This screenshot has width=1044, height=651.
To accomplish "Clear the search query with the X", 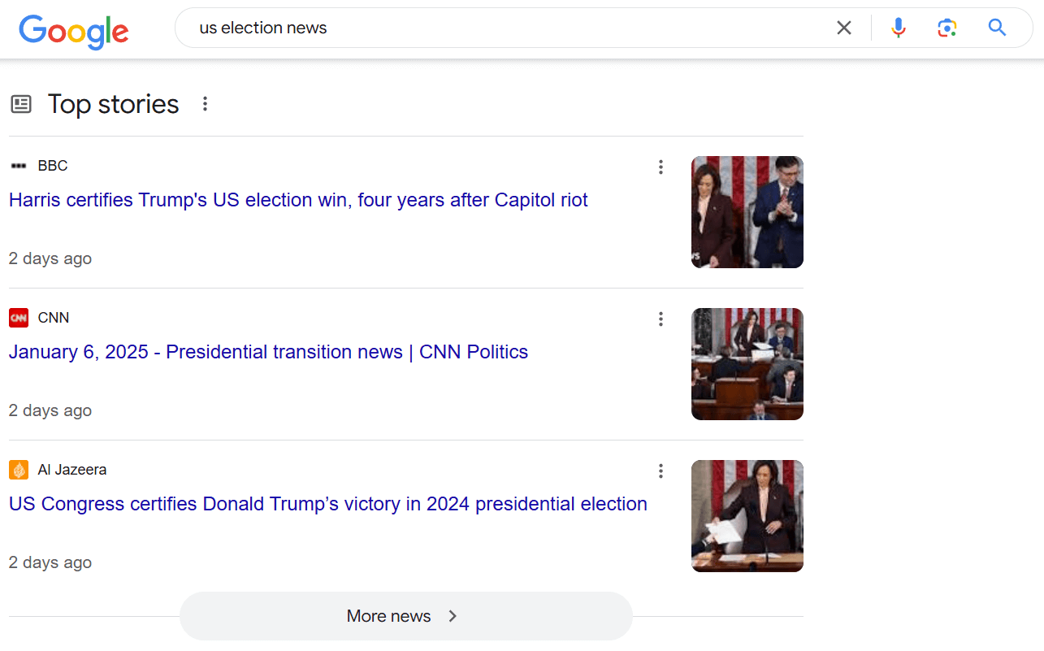I will coord(843,27).
